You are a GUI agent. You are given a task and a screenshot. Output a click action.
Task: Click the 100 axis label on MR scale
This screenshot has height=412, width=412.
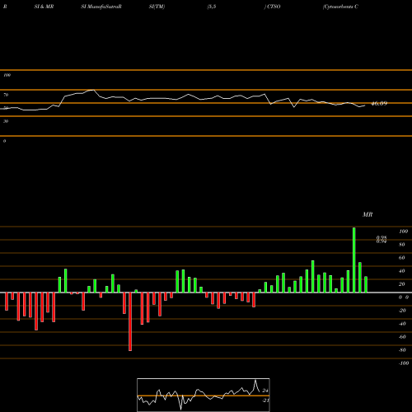click(x=403, y=232)
